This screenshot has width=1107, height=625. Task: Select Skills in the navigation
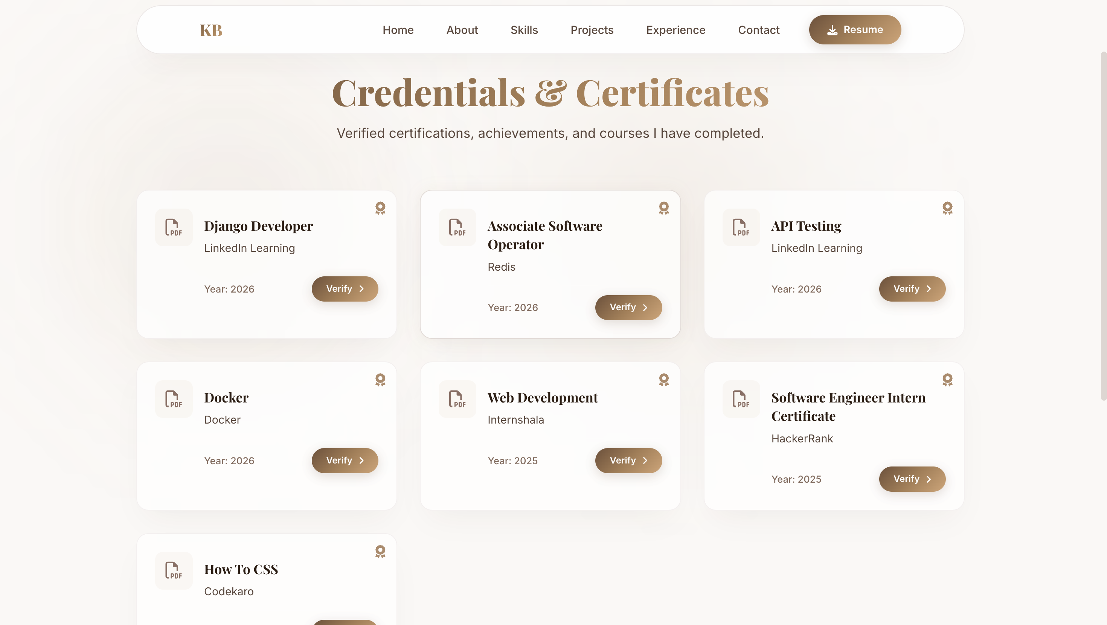(x=524, y=30)
